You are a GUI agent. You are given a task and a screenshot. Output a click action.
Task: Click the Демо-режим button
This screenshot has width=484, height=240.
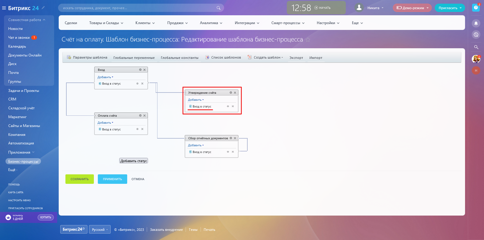pos(412,8)
